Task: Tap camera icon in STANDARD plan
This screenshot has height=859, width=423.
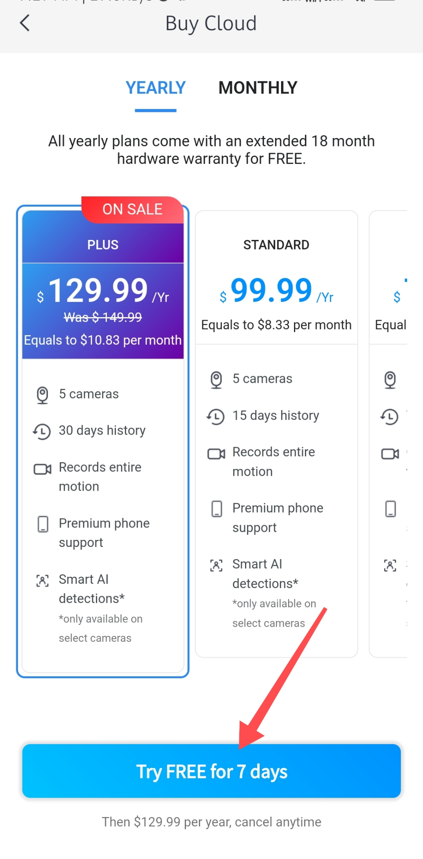Action: click(x=216, y=380)
